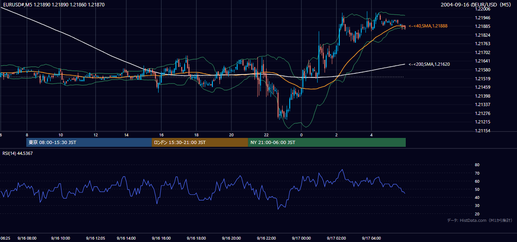Click price axis label 1.21702

(482, 52)
